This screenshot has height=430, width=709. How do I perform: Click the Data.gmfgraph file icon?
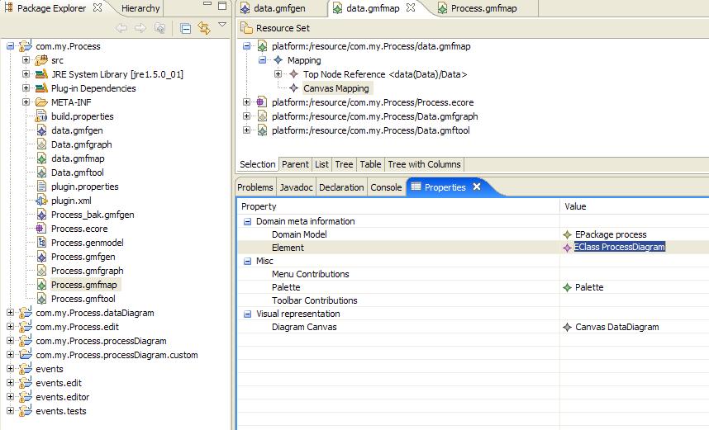(41, 144)
